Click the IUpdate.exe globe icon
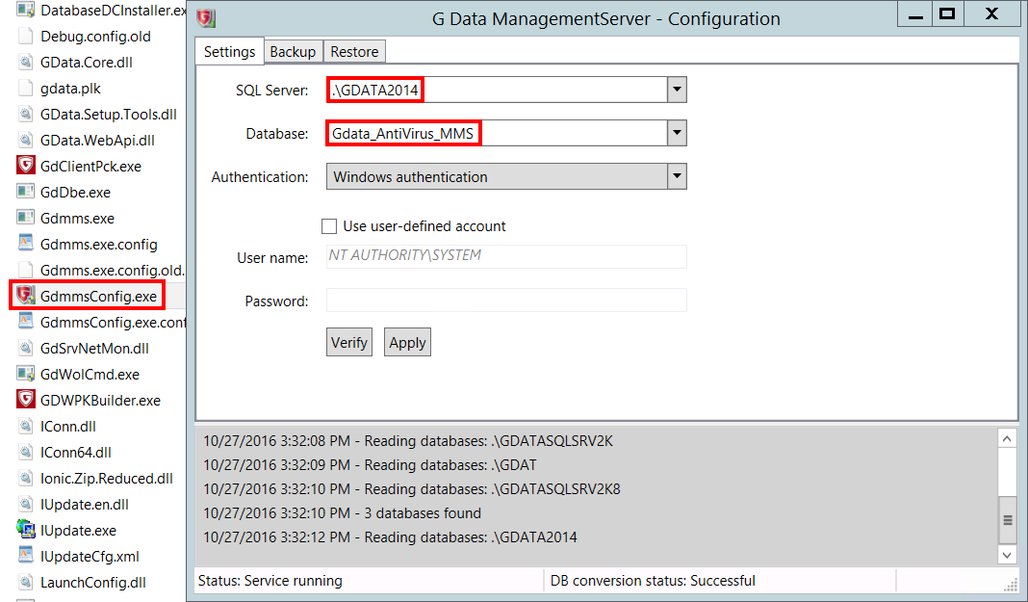 click(26, 530)
